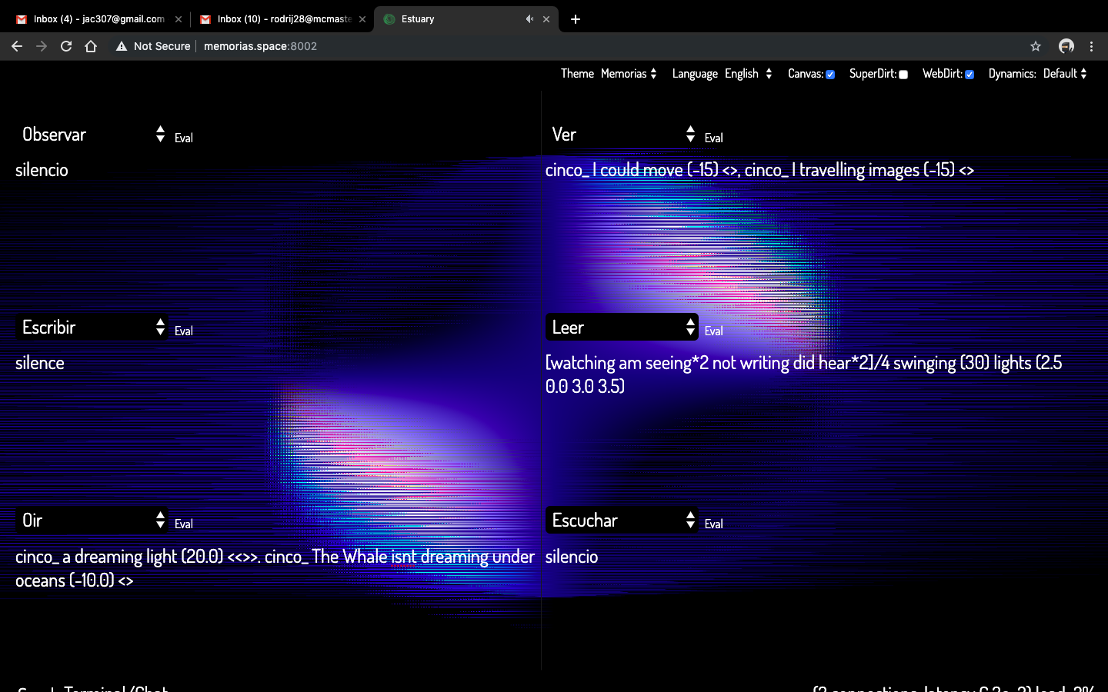Viewport: 1108px width, 692px height.
Task: Close the Estuary tab
Action: pyautogui.click(x=546, y=19)
